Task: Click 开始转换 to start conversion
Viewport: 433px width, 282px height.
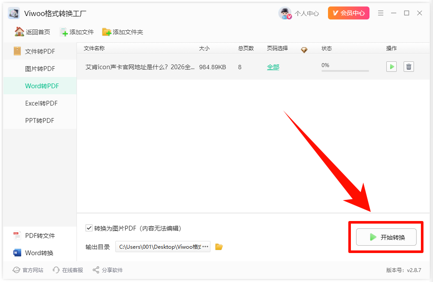Action: [386, 237]
